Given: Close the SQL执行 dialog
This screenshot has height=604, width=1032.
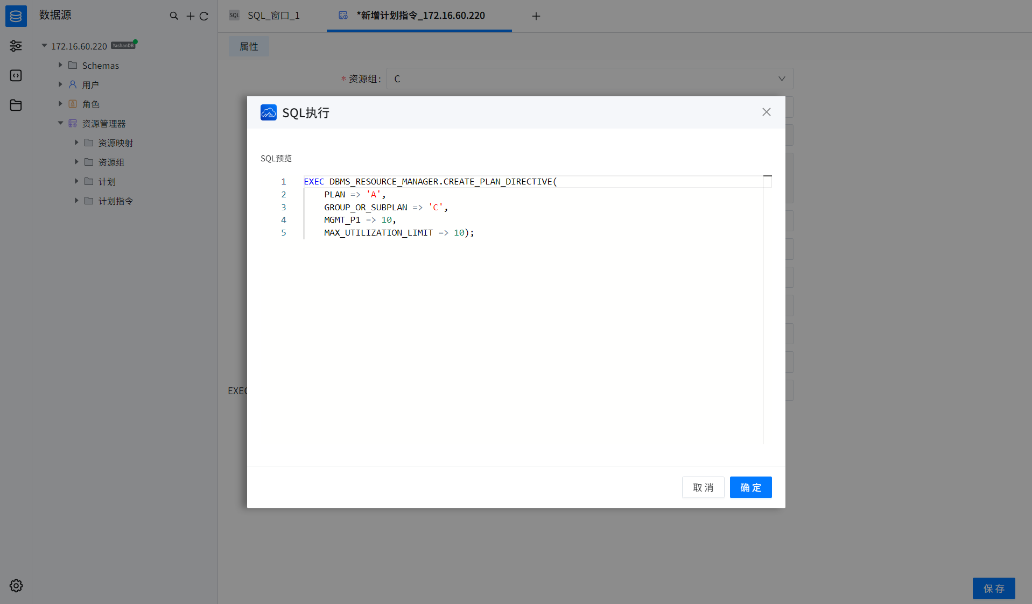Looking at the screenshot, I should [767, 112].
